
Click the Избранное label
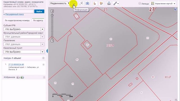(x=9, y=77)
